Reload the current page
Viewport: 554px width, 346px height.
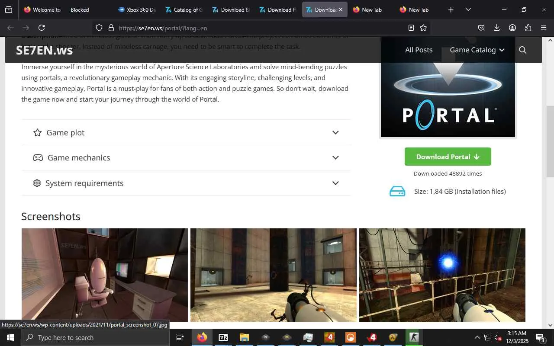(42, 28)
